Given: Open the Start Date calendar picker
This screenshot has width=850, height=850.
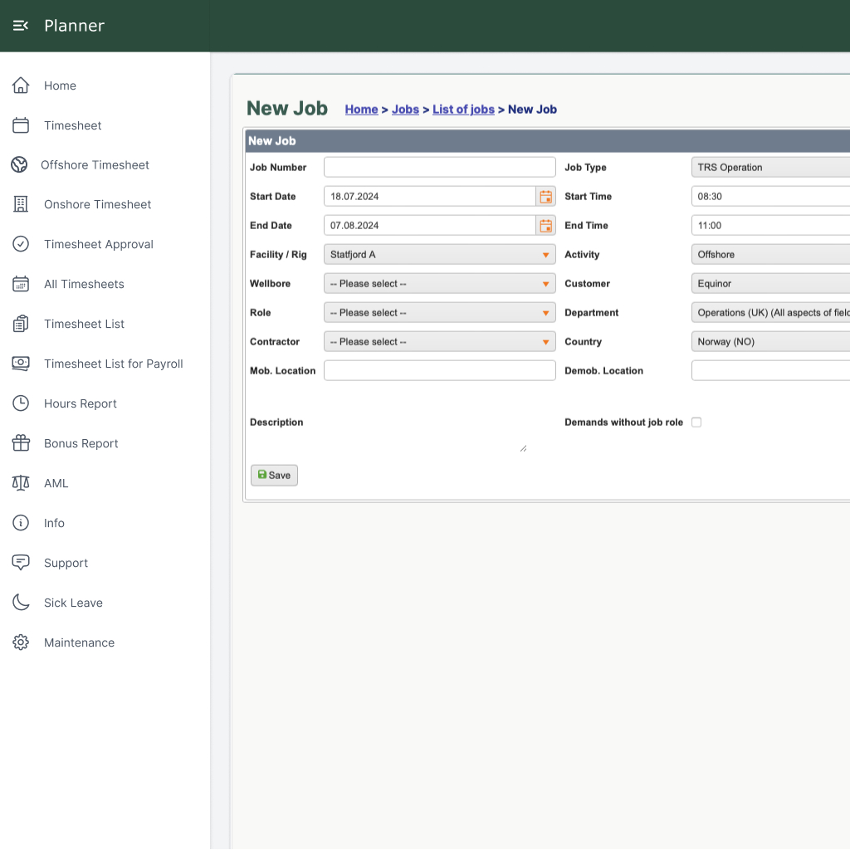Looking at the screenshot, I should coord(546,196).
